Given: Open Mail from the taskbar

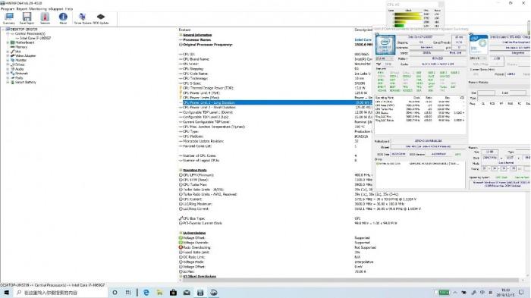Looking at the screenshot, I should pyautogui.click(x=187, y=292).
